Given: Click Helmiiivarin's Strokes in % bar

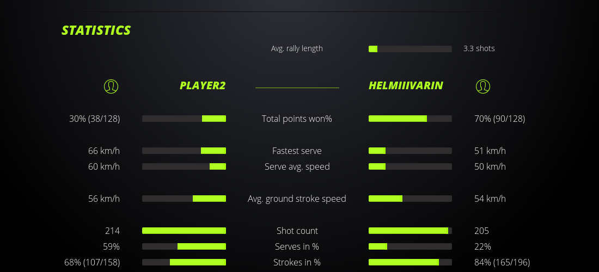Looking at the screenshot, I should click(x=410, y=262).
